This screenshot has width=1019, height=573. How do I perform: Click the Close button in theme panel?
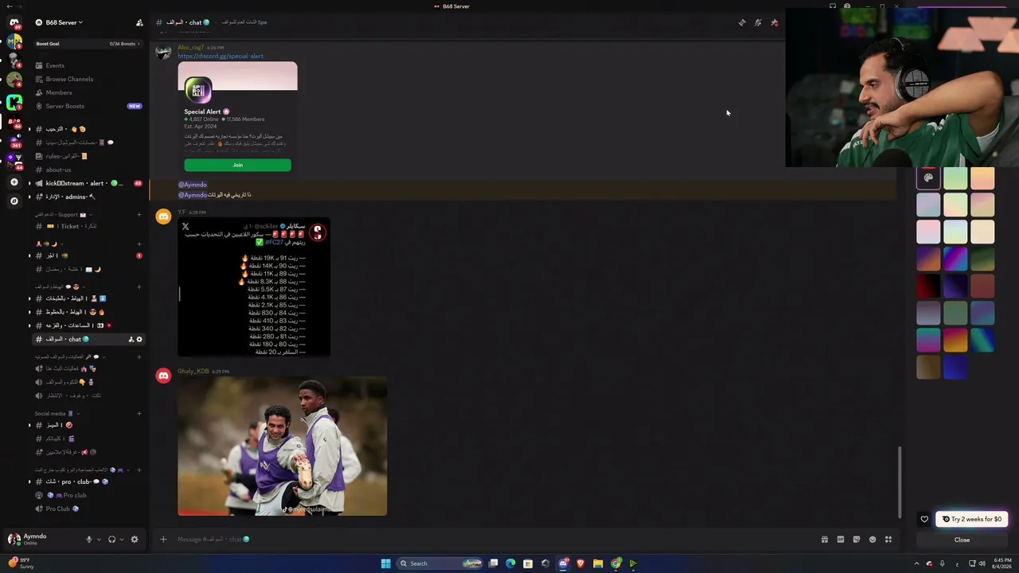tap(962, 540)
